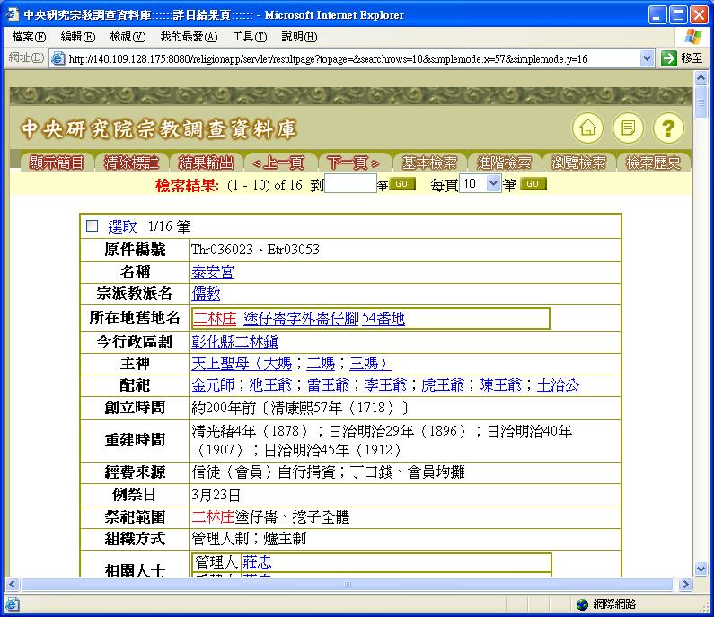The height and width of the screenshot is (617, 714).
Task: Open the 檔案 menu
Action: click(x=28, y=37)
